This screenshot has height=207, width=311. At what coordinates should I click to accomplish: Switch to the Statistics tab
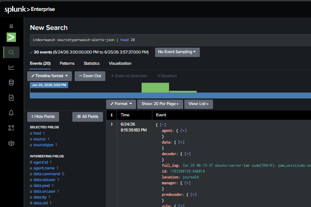click(x=91, y=64)
